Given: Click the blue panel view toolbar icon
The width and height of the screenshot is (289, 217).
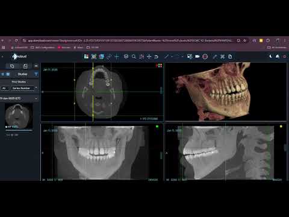Looking at the screenshot, I should click(x=101, y=57).
